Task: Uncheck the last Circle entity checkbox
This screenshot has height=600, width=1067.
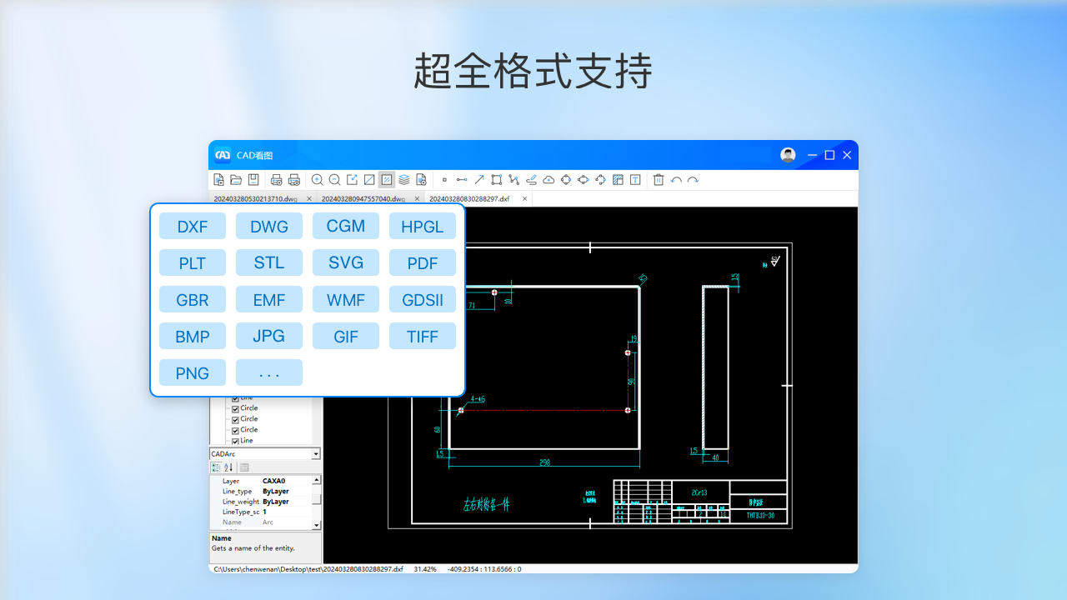Action: coord(235,430)
